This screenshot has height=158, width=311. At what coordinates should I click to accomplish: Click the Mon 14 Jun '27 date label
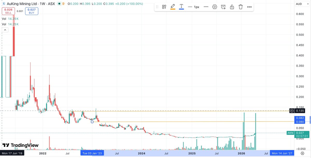tap(282, 153)
